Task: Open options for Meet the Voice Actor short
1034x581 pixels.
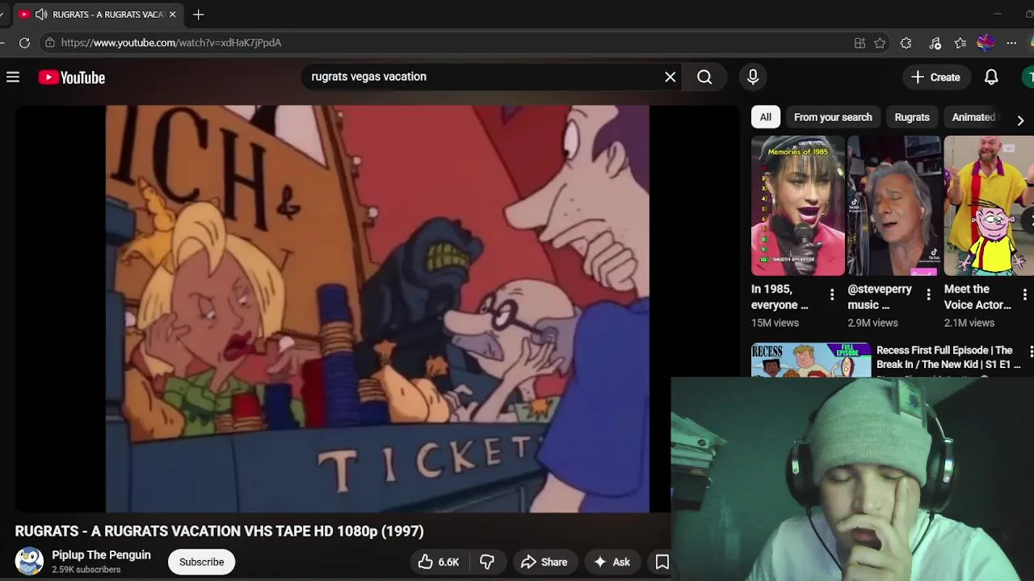Action: (1024, 295)
